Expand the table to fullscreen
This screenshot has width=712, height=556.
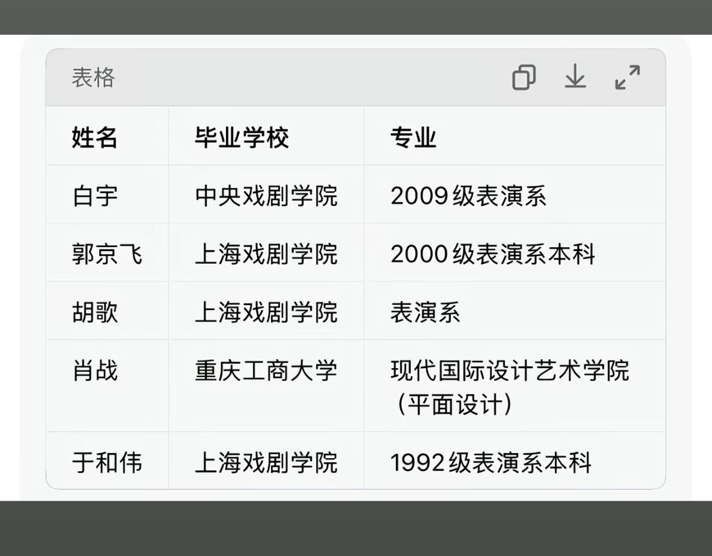(628, 77)
